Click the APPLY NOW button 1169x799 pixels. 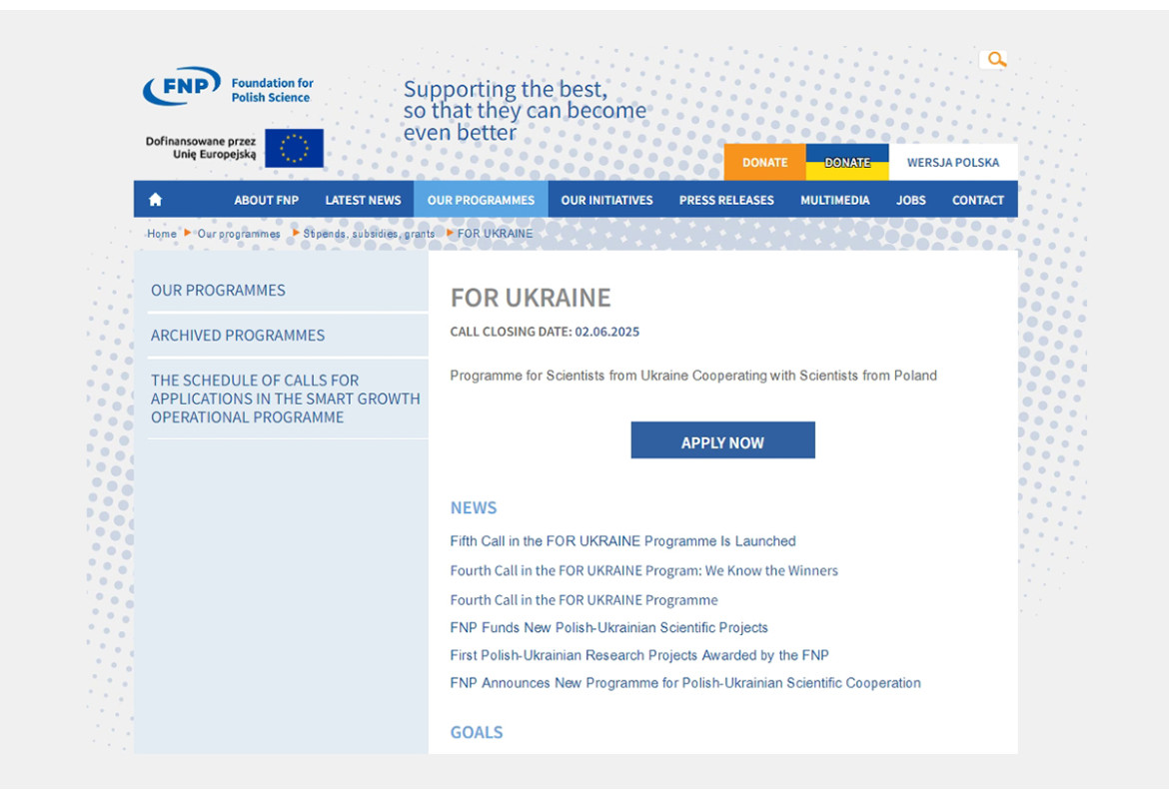[x=722, y=441]
